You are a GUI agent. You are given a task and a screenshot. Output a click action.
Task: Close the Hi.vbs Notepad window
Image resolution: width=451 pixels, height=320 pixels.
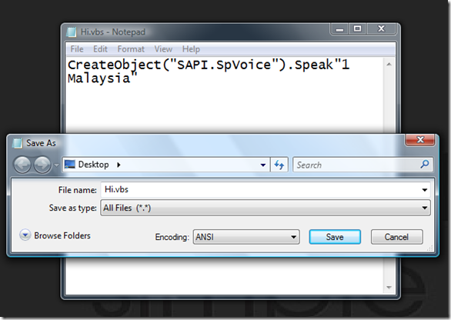coord(382,28)
